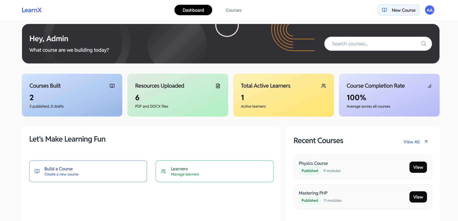This screenshot has width=458, height=221.
Task: Click the search magnifier icon
Action: tap(423, 44)
